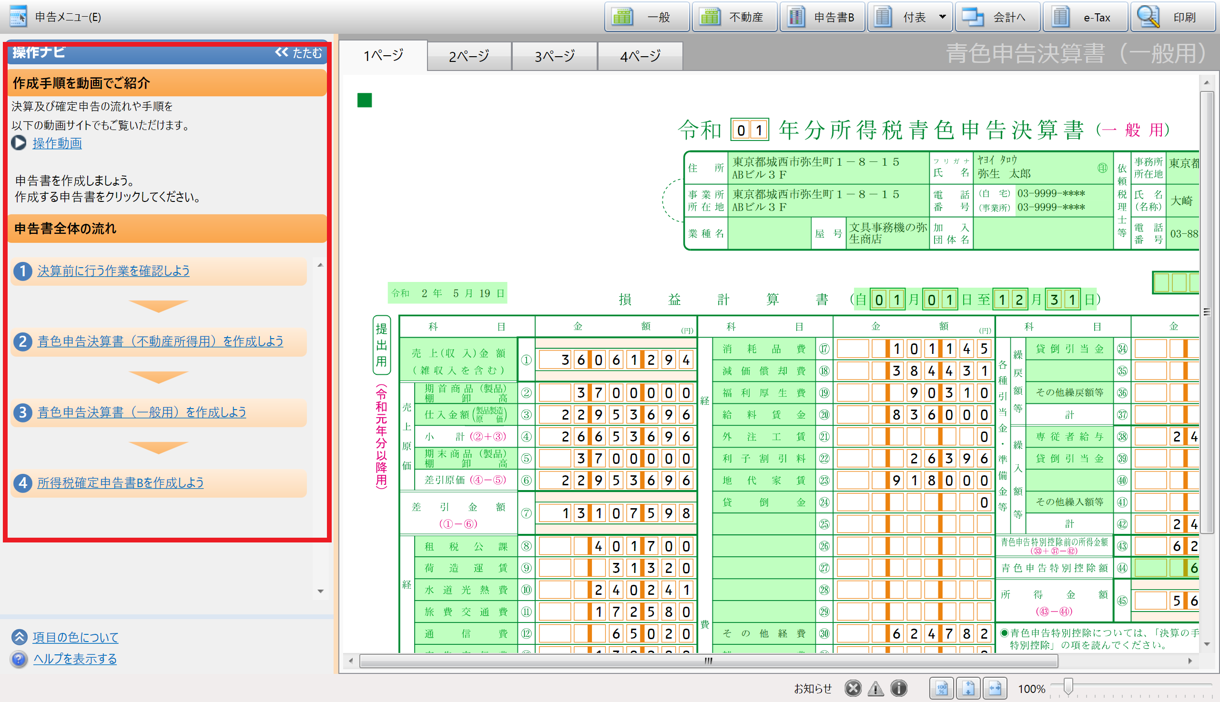Click horizontal scrollbar left arrow
Screen dimensions: 1220x702
click(x=351, y=661)
